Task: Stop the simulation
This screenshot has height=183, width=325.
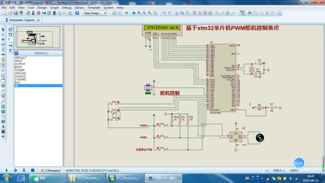Action: [x=33, y=170]
